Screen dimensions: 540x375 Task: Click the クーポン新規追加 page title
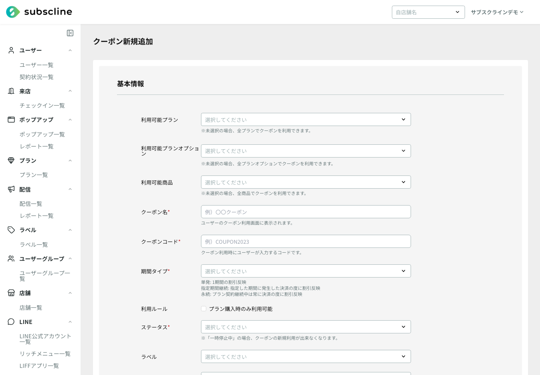tap(123, 42)
